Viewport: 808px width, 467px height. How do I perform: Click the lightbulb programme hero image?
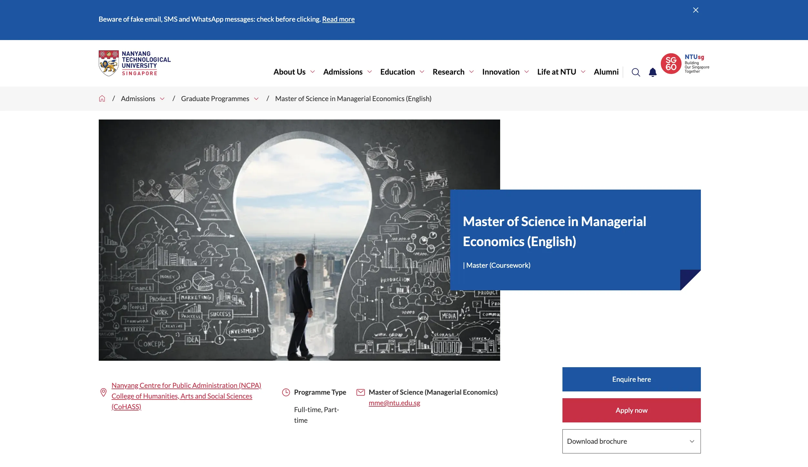tap(274, 240)
